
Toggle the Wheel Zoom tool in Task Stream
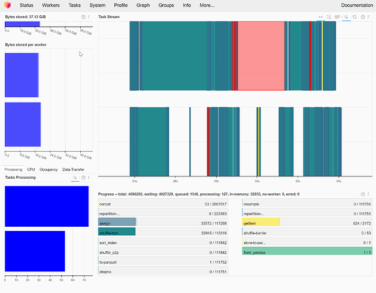(x=337, y=17)
